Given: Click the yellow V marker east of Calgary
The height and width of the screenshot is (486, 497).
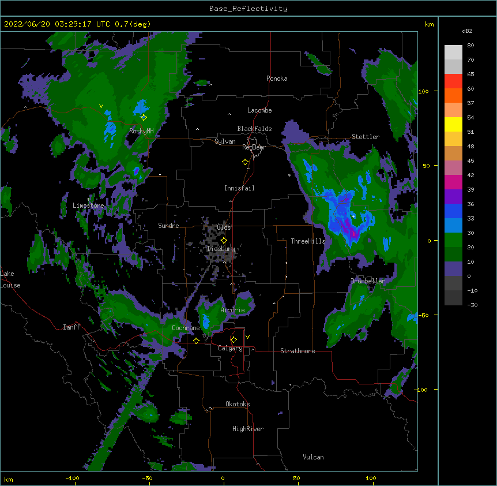Looking at the screenshot, I should (247, 337).
